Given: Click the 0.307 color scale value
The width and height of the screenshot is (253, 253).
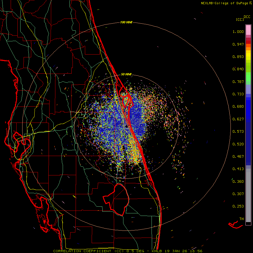Looking at the screenshot, I should point(238,194).
